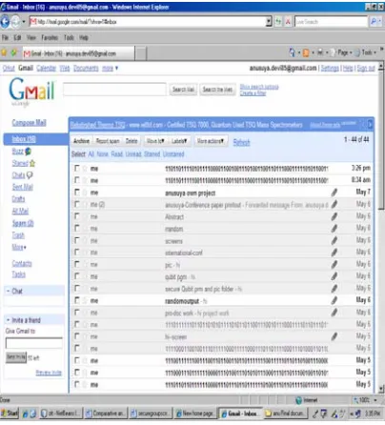Tick the checkbox for the 3:26 pm email
385x425 pixels.
[x=77, y=168]
